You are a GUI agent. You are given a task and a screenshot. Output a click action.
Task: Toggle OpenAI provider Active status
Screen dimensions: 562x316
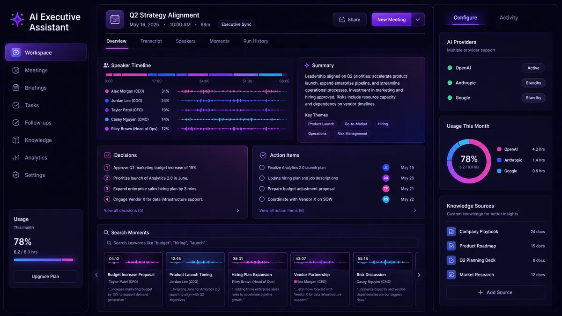[533, 68]
